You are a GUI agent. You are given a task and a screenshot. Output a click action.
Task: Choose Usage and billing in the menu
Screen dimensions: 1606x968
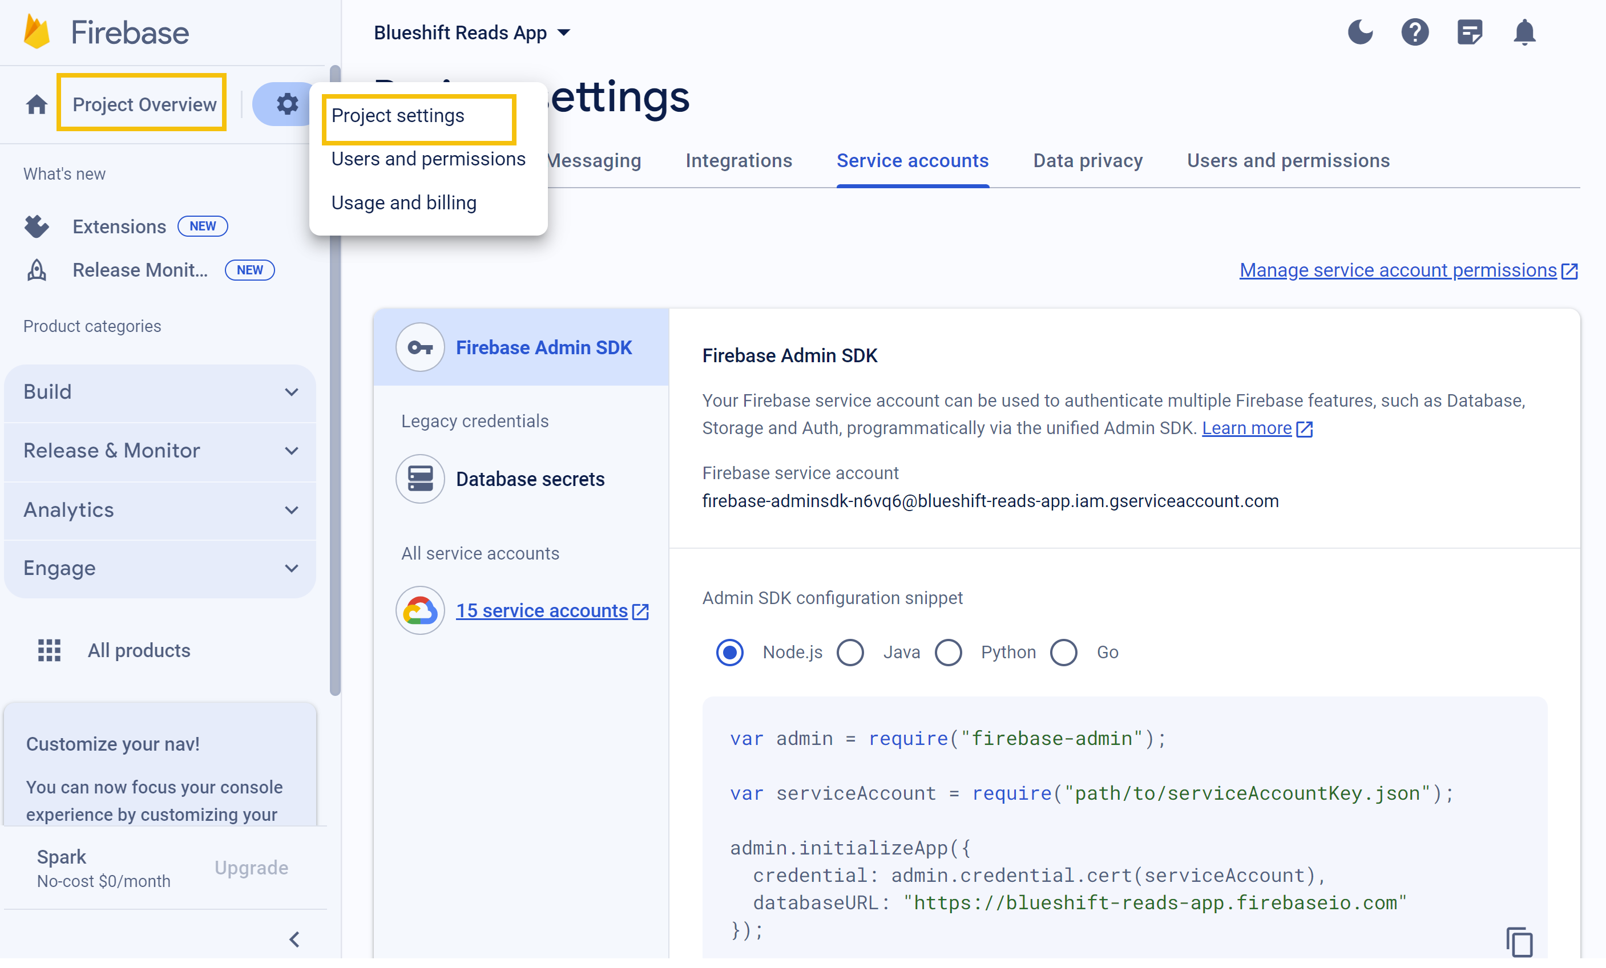(403, 202)
